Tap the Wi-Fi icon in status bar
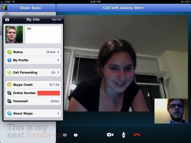This screenshot has width=191, height=143. coord(13,2)
